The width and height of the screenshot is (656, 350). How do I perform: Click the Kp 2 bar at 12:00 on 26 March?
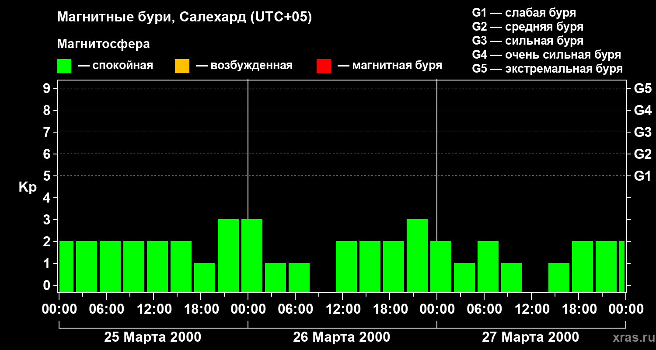click(346, 266)
